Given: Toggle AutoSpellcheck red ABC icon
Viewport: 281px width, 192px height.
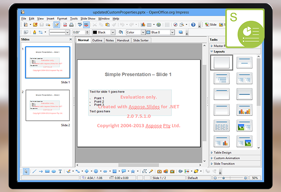Looking at the screenshot, I should [86, 25].
